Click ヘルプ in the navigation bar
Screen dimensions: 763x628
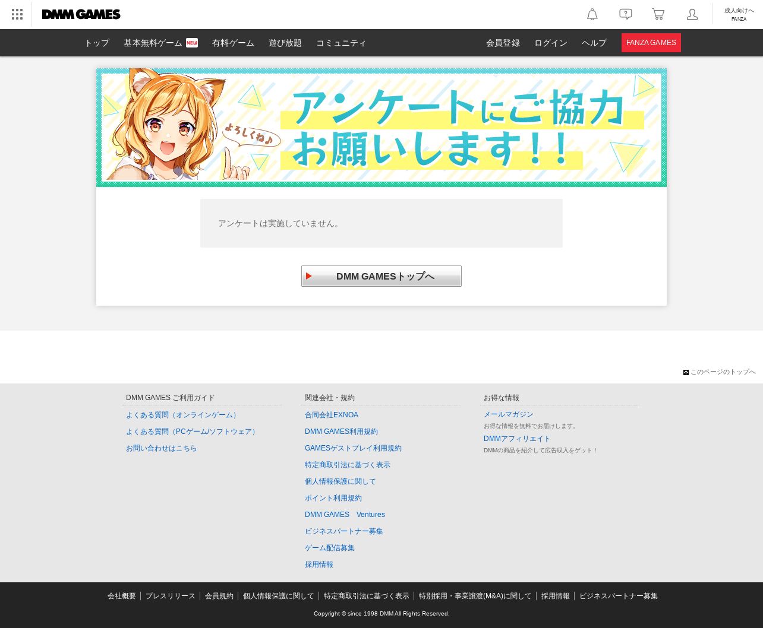click(x=594, y=43)
